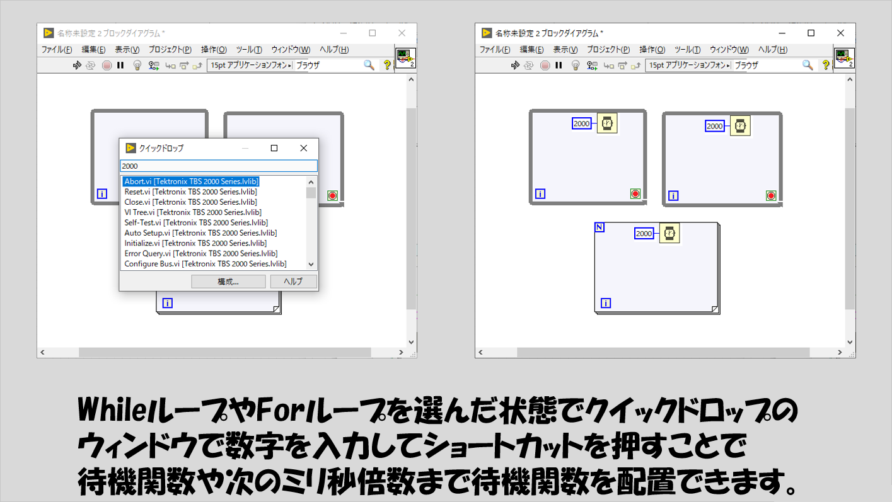The width and height of the screenshot is (892, 502).
Task: Click Step Into in window behind Quick Drop
Action: (170, 65)
